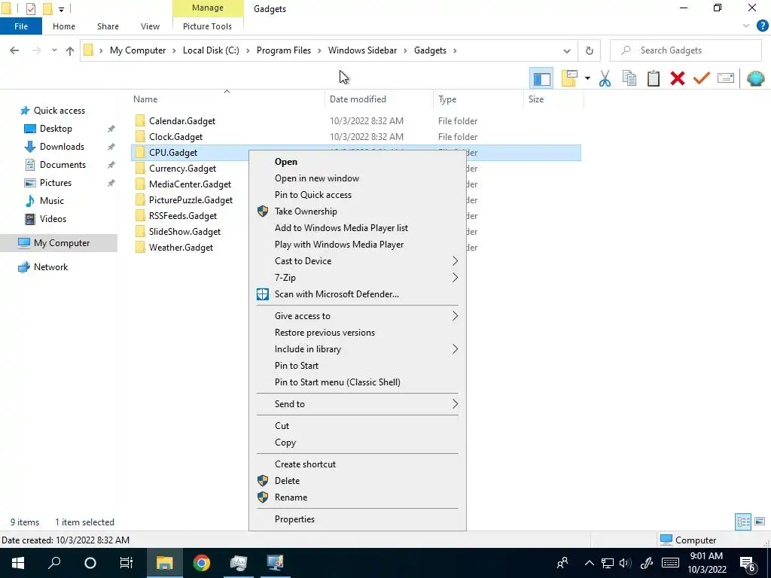Image resolution: width=771 pixels, height=578 pixels.
Task: Click the Paste clipboard toolbar icon
Action: click(653, 78)
